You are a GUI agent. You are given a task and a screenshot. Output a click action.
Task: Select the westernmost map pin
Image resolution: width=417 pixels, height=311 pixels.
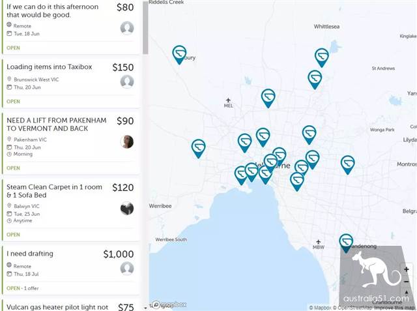pos(199,147)
